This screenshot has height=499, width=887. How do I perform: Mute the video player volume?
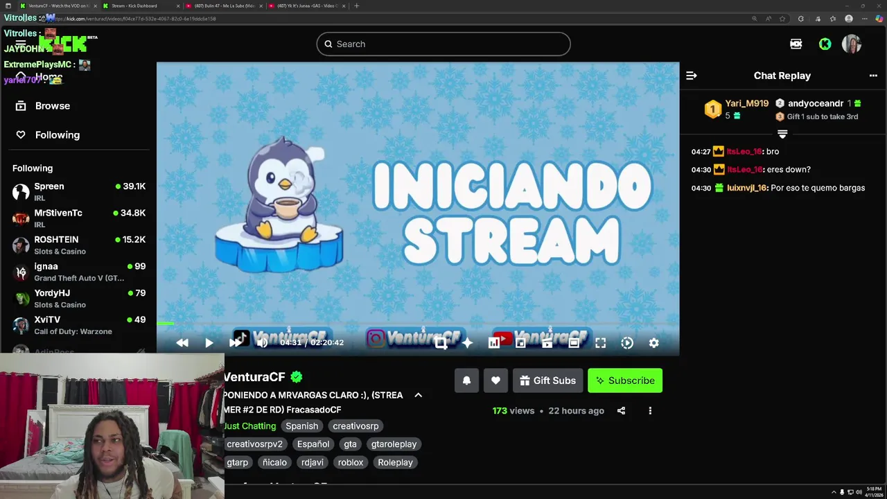click(x=262, y=342)
